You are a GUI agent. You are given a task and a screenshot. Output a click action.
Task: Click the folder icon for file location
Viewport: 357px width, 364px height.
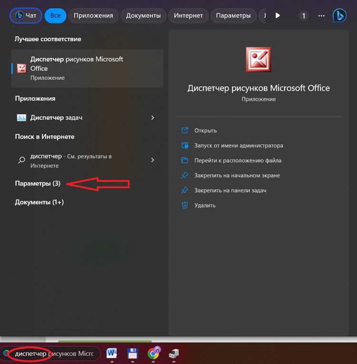coord(185,160)
